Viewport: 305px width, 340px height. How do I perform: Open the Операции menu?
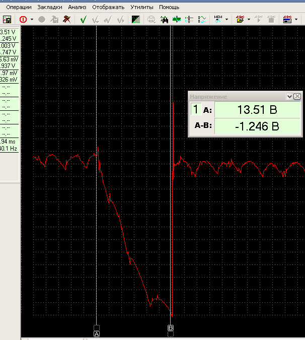coord(19,8)
